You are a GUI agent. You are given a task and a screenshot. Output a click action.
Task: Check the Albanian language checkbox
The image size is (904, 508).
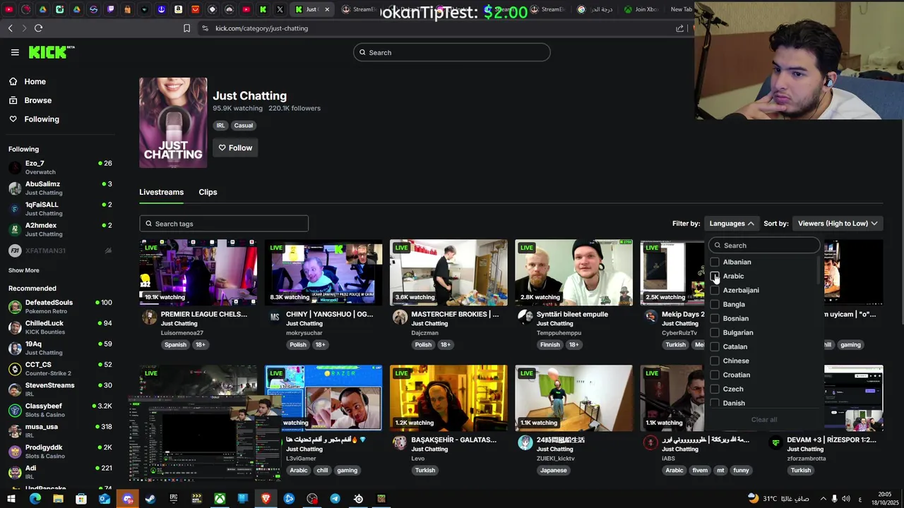coord(715,262)
